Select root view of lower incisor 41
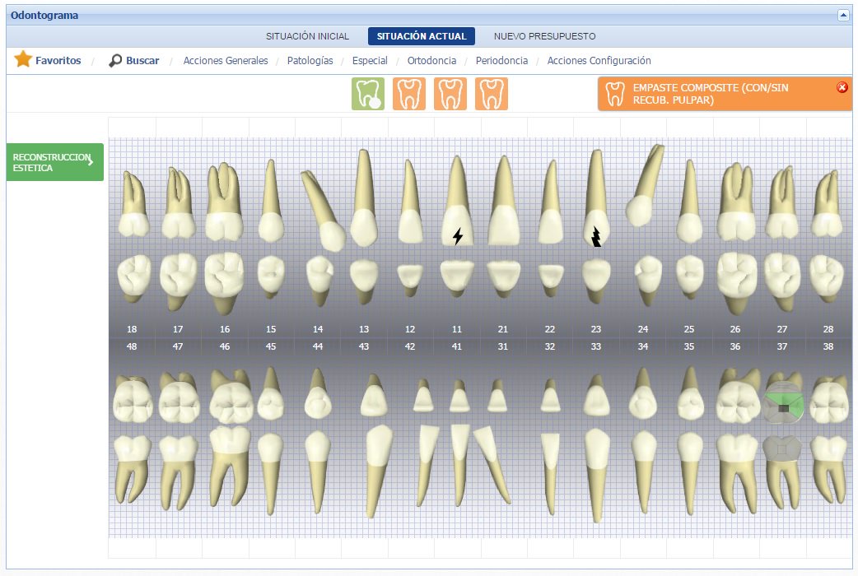This screenshot has height=576, width=858. point(460,466)
